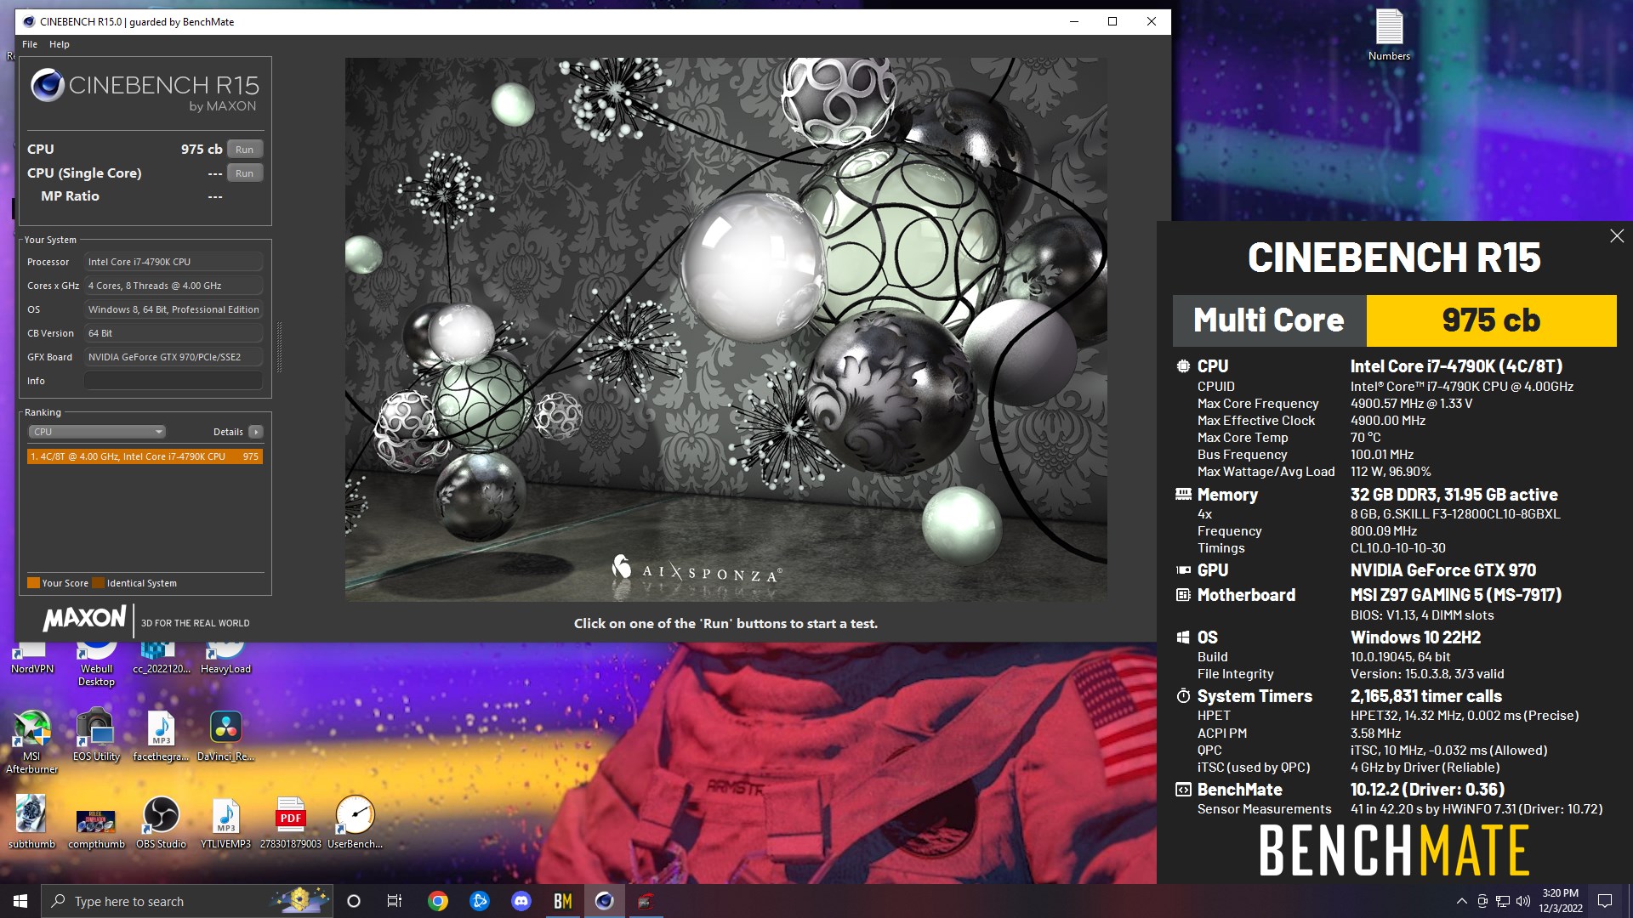Open the notification center icon
This screenshot has width=1633, height=918.
pos(1605,901)
